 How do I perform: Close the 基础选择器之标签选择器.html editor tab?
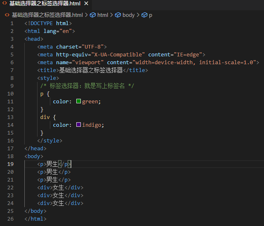coord(86,3)
